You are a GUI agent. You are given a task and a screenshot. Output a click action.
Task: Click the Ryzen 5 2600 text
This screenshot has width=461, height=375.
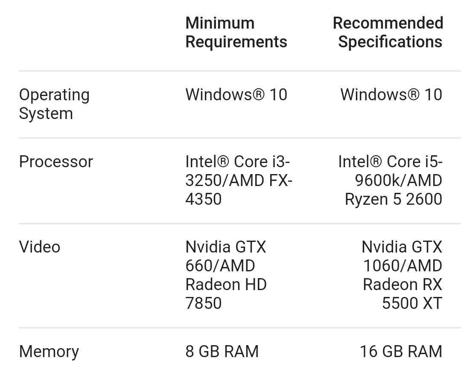point(394,199)
